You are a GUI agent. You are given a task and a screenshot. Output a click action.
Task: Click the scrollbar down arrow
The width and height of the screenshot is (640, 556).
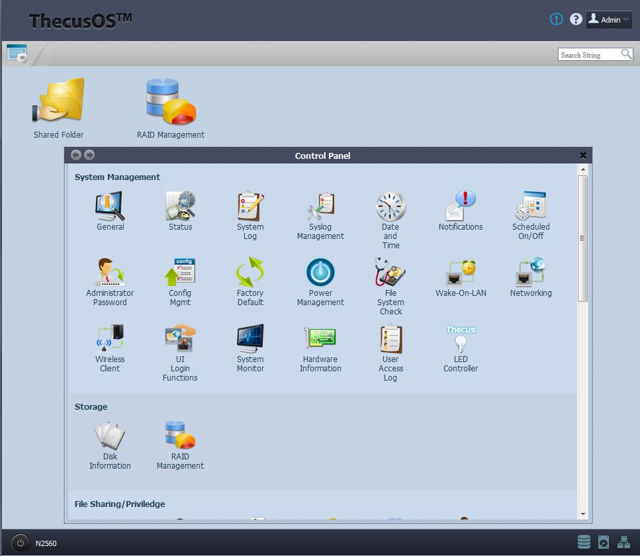click(x=583, y=514)
